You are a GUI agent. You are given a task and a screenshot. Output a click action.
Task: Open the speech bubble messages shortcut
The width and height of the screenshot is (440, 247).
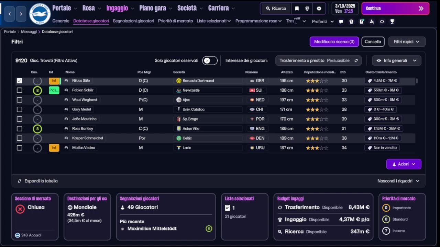[x=341, y=21]
